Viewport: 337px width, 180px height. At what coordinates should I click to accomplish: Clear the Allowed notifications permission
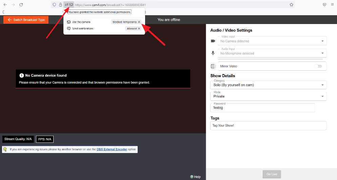coord(139,29)
